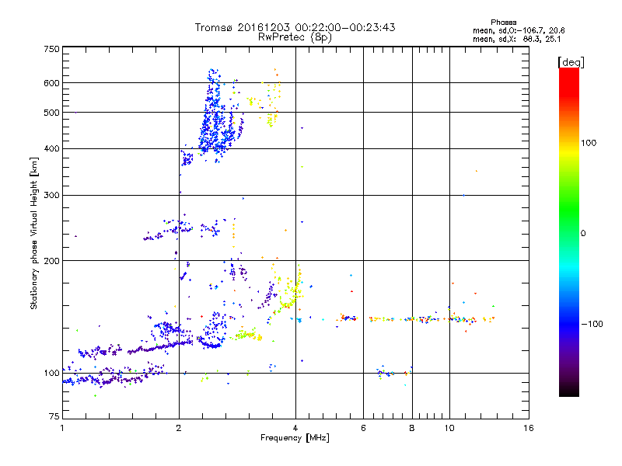This screenshot has width=622, height=466.
Task: Click y-axis tick label '750'
Action: pos(51,49)
